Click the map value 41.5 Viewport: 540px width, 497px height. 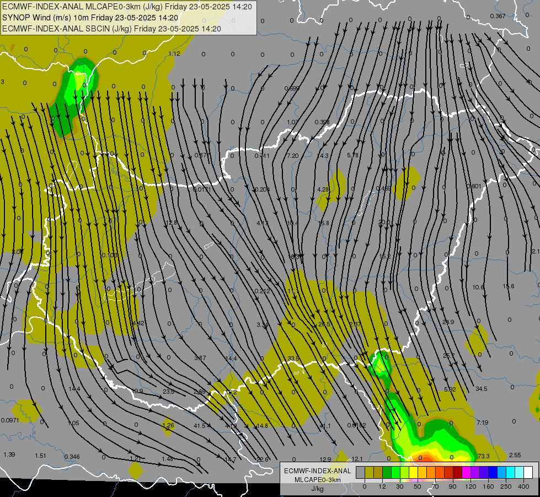[x=200, y=426]
